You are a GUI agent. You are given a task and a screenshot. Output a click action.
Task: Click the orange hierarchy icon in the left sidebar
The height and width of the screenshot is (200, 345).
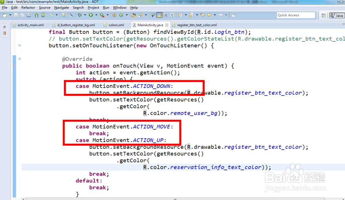[4, 33]
